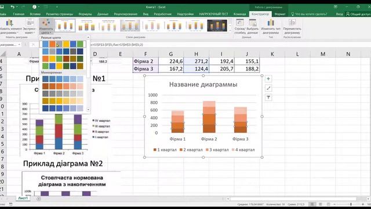This screenshot has width=371, height=209.
Task: Add a new sheet with plus button
Action: pos(39,199)
